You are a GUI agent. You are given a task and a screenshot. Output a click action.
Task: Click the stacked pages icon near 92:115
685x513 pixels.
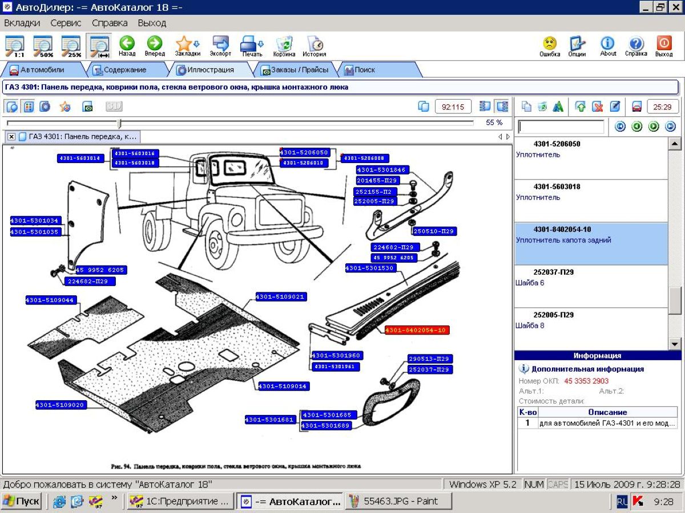tap(424, 106)
